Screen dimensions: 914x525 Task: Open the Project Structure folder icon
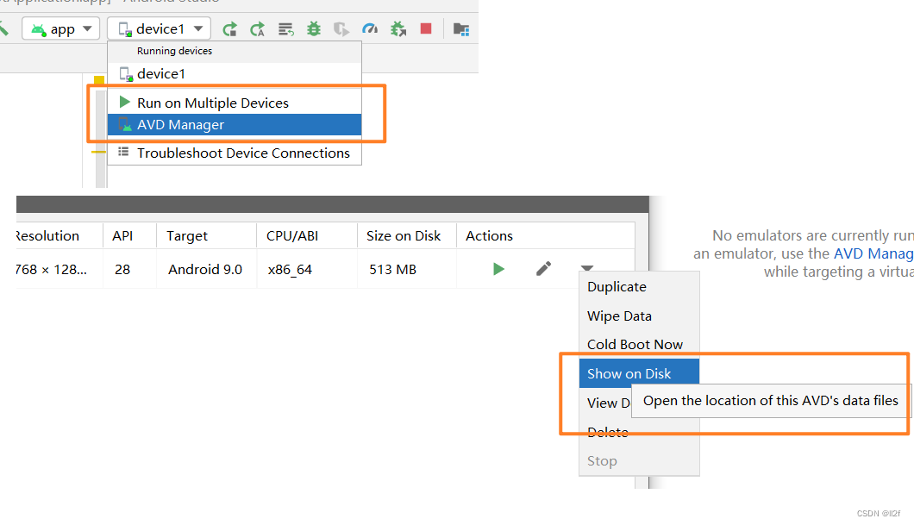coord(461,29)
